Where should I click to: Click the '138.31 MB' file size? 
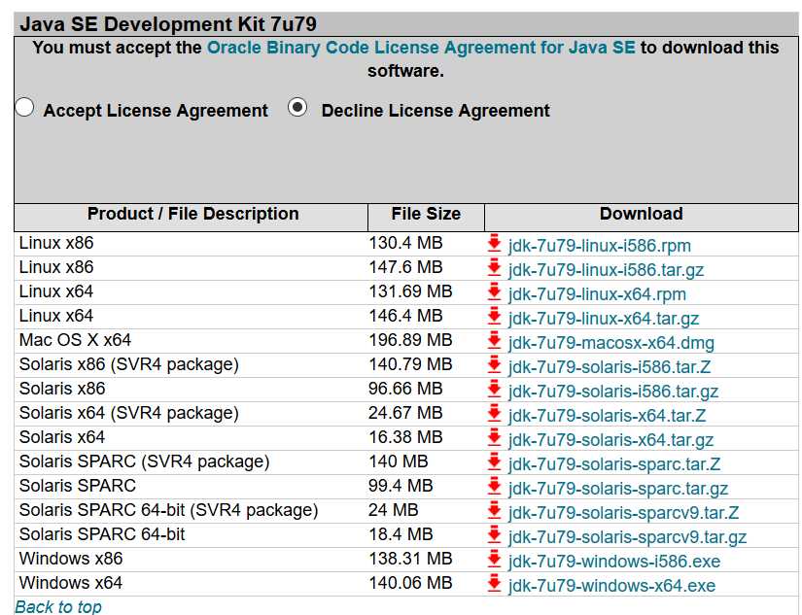click(x=410, y=559)
